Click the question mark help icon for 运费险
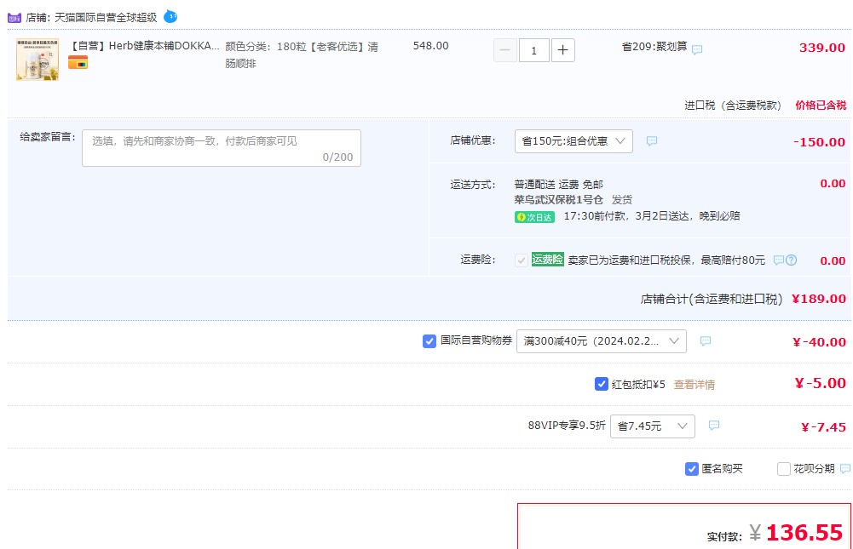Viewport: 853px width, 549px height. pyautogui.click(x=792, y=260)
